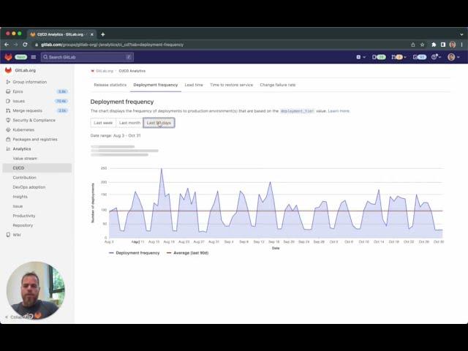Select Last week date range
Viewport: 468px width, 351px height.
103,123
